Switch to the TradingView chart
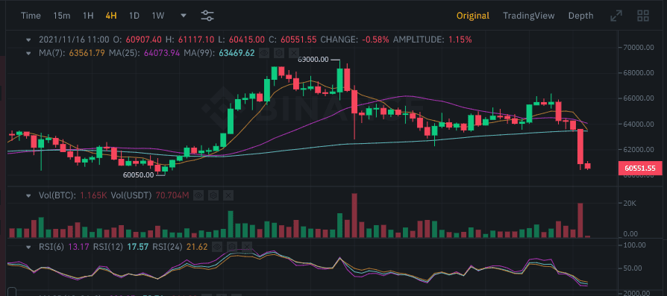Screen dimensions: 667x296 coord(529,16)
